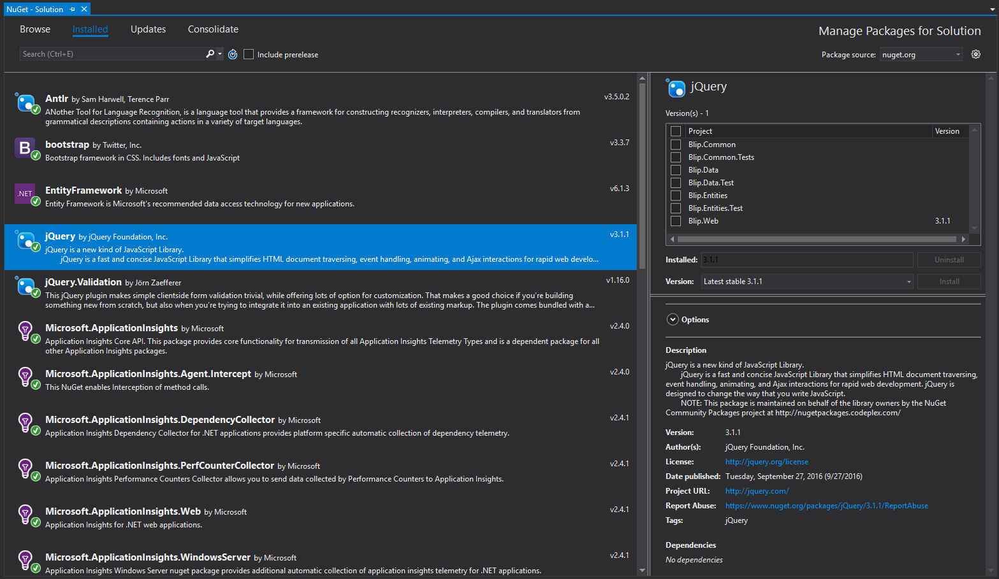
Task: Click project list scroll up arrow
Action: click(x=974, y=131)
